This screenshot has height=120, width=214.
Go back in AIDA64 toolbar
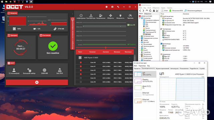140,11
